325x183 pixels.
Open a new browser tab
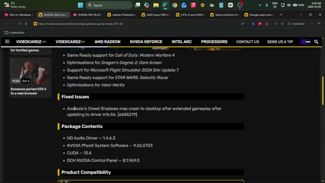coord(281,15)
